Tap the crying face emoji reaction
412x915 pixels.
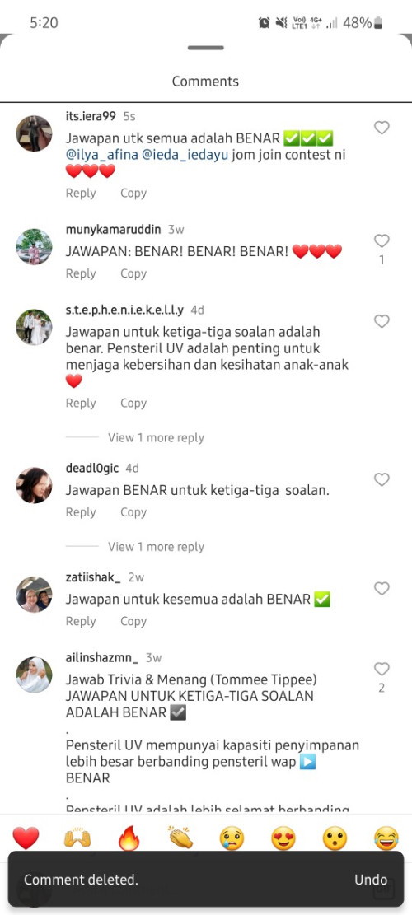(232, 838)
